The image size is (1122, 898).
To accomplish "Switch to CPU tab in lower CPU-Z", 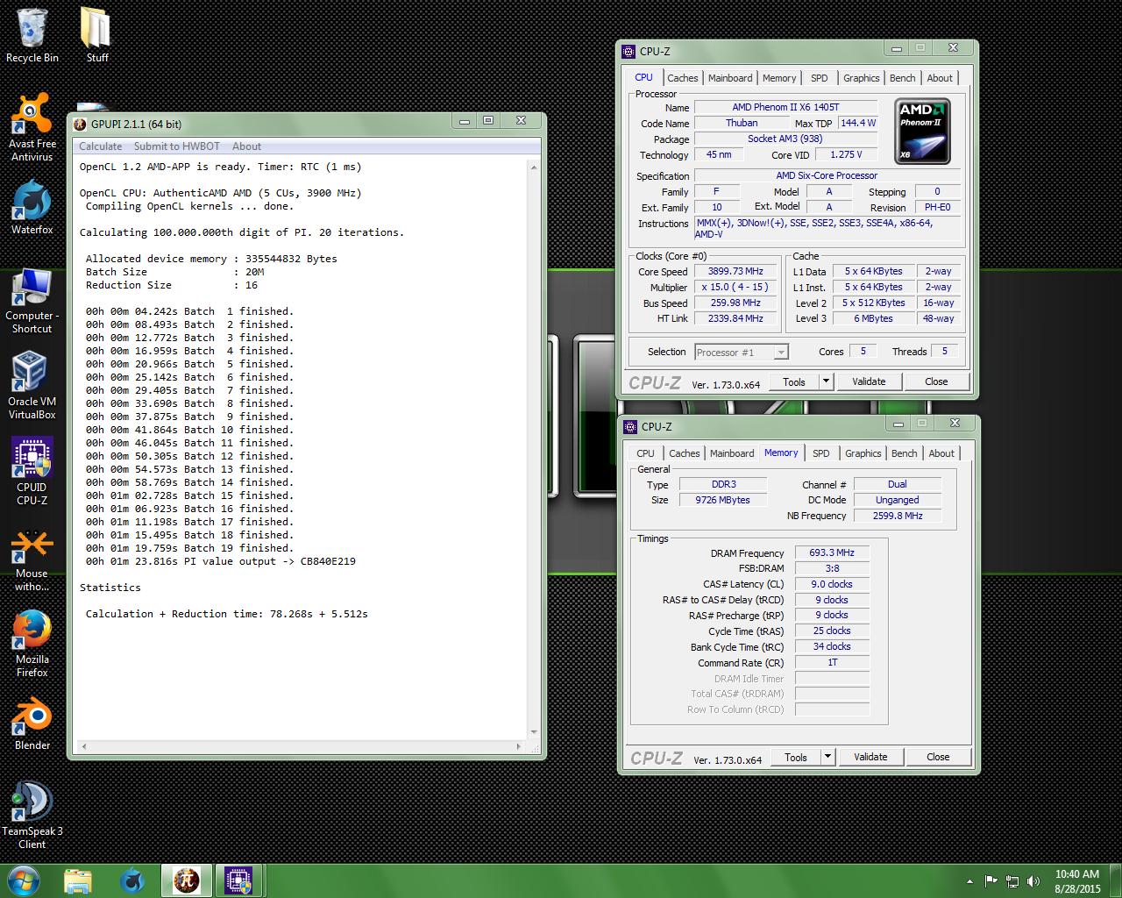I will 645,453.
